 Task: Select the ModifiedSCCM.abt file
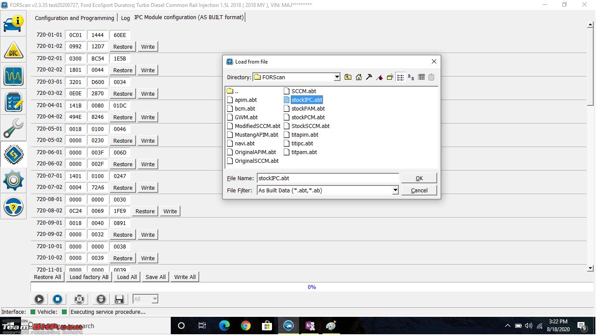(254, 126)
